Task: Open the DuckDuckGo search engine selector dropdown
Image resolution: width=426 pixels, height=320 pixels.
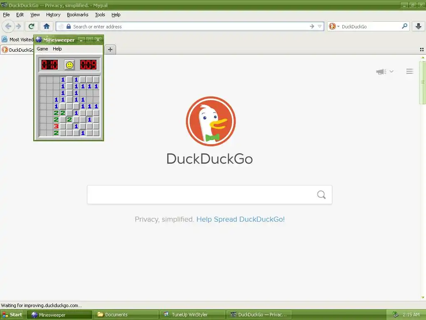Action: [x=334, y=26]
